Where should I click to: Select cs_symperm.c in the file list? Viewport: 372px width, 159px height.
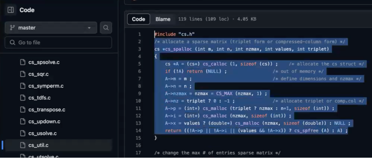point(46,86)
